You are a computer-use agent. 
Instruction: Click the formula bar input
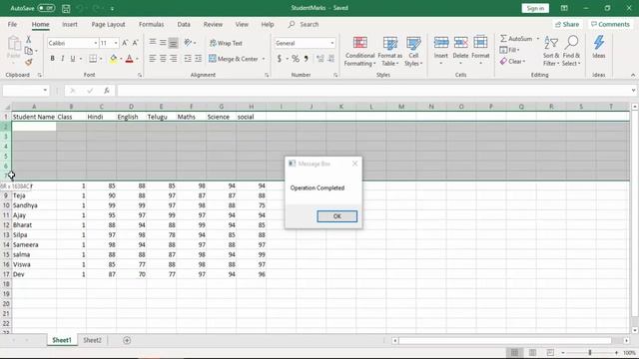click(372, 91)
